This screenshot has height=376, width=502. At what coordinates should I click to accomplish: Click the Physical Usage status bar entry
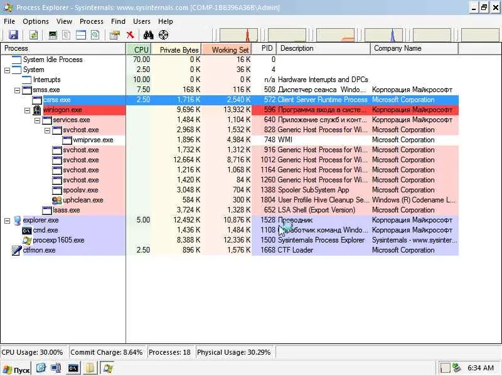[234, 352]
